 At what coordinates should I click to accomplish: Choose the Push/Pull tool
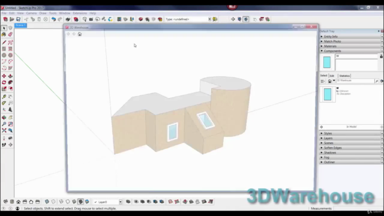pyautogui.click(x=10, y=76)
